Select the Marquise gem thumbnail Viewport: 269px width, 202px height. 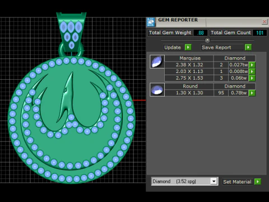coord(157,62)
